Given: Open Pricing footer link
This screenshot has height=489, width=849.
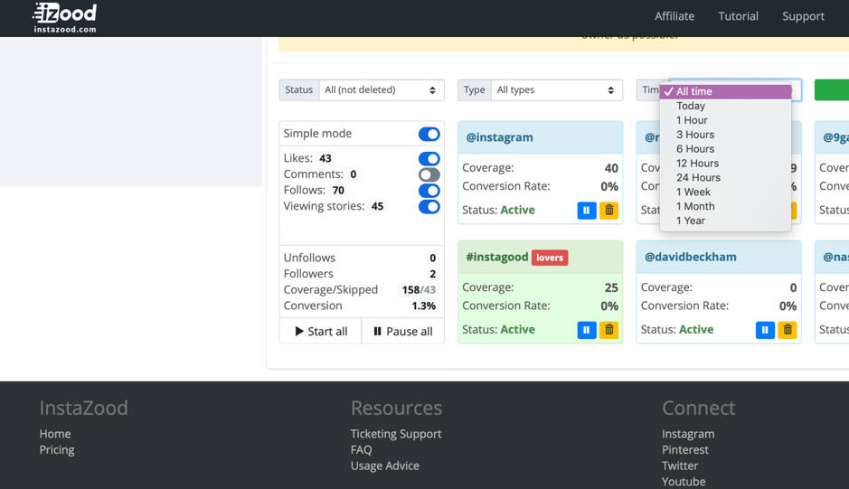Looking at the screenshot, I should pos(57,449).
